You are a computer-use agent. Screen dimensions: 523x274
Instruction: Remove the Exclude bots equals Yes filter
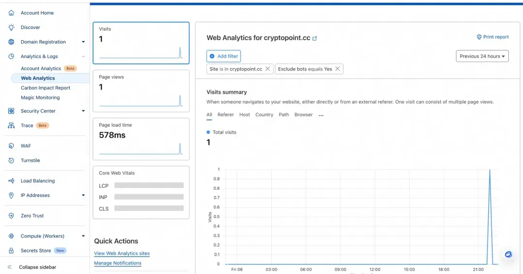(338, 69)
